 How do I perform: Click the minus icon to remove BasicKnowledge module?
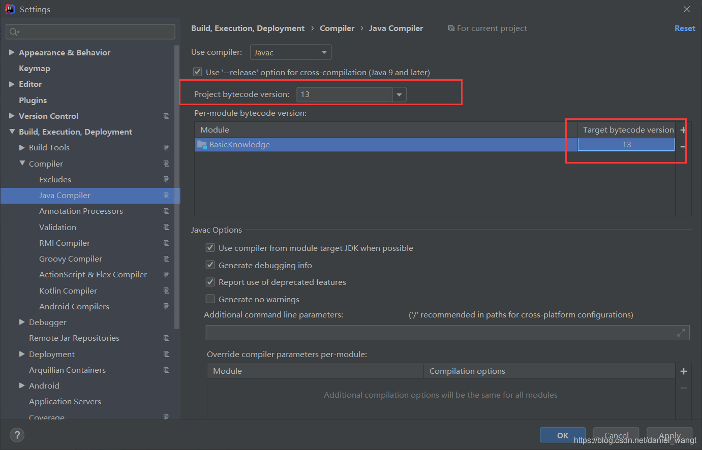coord(683,147)
